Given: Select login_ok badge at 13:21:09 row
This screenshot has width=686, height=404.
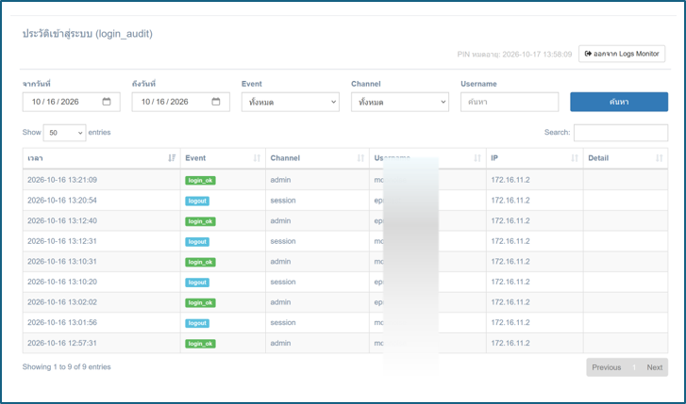Looking at the screenshot, I should coord(200,181).
